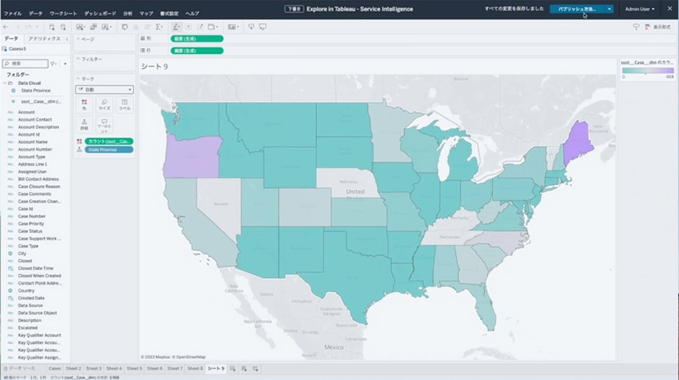The width and height of the screenshot is (679, 380).
Task: Click the highlight pen icon in the toolbar
Action: [x=176, y=27]
